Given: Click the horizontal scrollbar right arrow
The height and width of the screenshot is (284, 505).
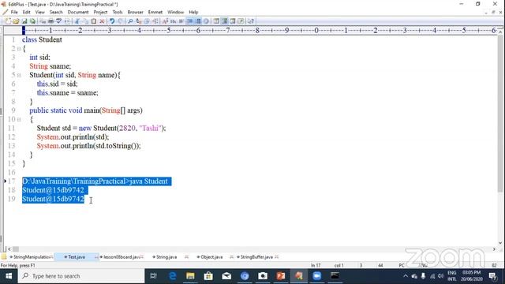Looking at the screenshot, I should coord(494,249).
